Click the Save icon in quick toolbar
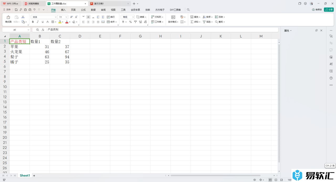The width and height of the screenshot is (336, 182). point(16,10)
